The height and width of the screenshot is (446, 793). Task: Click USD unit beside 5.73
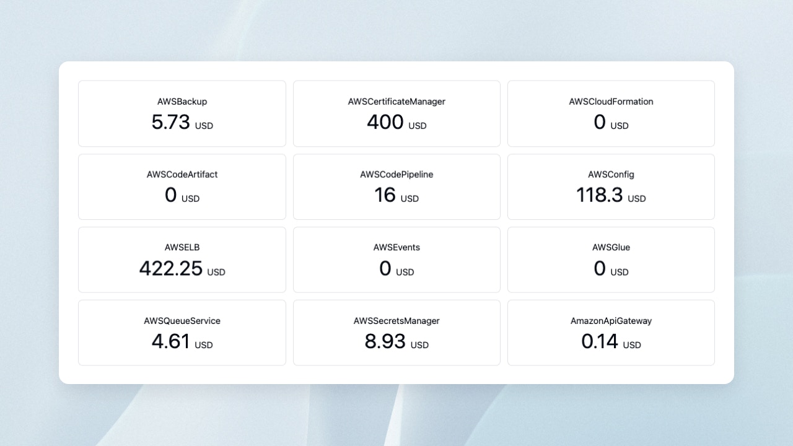204,126
